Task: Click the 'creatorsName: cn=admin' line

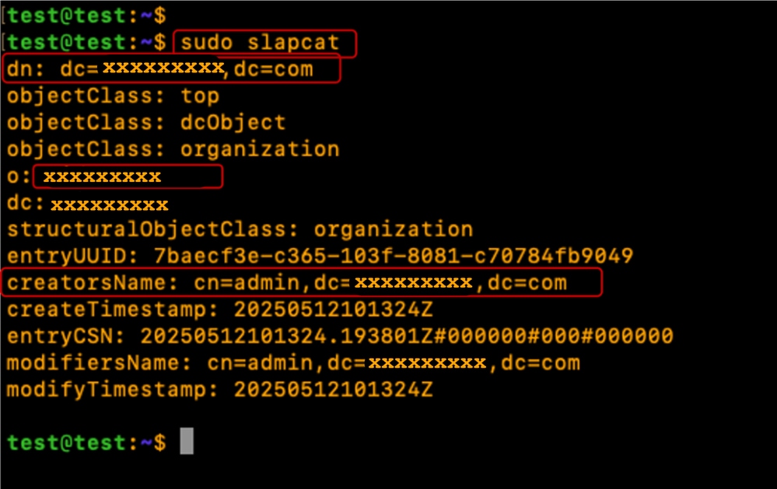Action: click(286, 283)
